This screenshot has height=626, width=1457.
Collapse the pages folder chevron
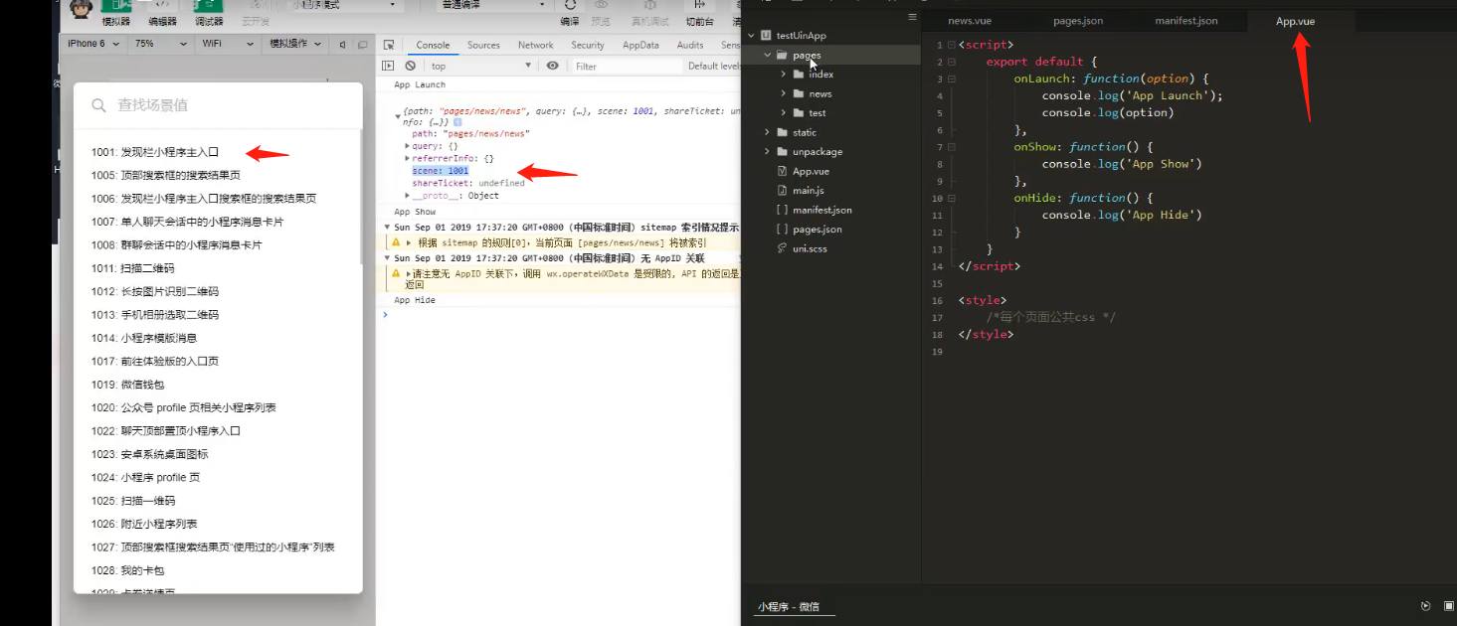(768, 56)
